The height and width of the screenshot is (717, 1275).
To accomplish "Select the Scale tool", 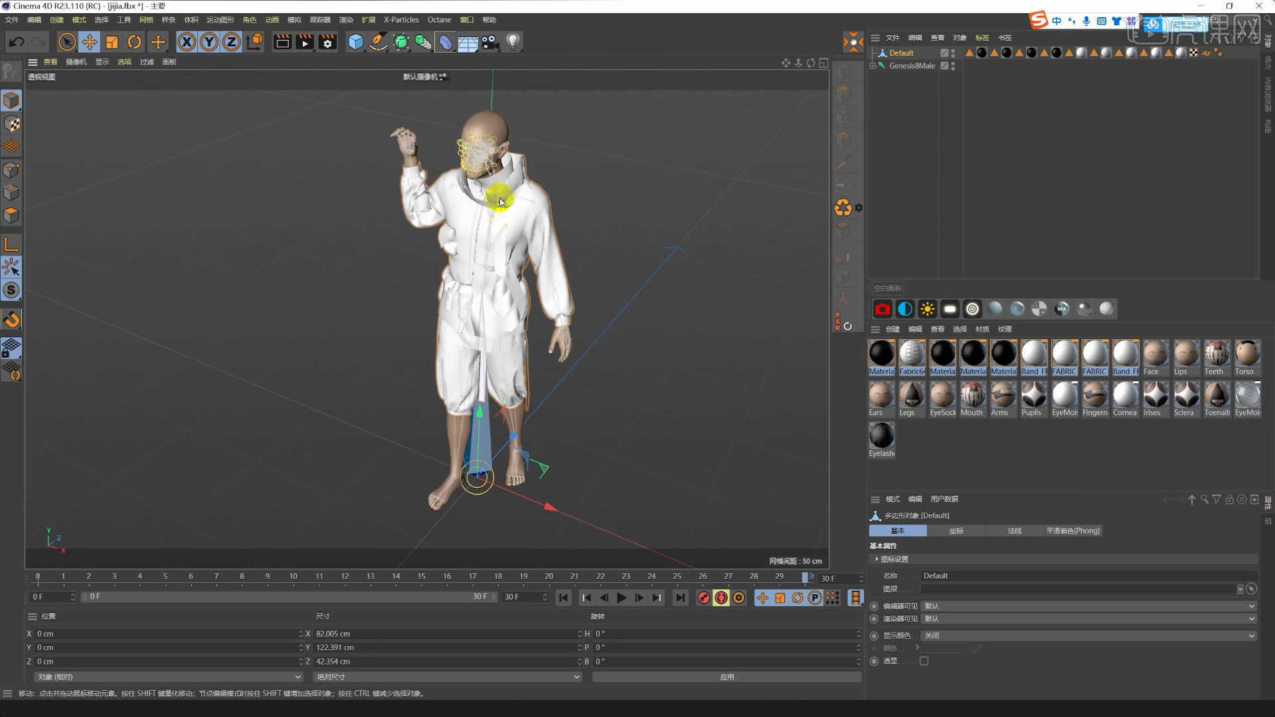I will [112, 42].
